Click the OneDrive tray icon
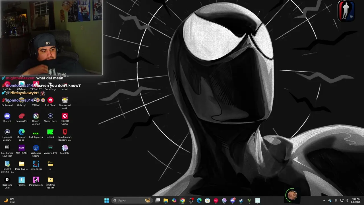 point(330,200)
